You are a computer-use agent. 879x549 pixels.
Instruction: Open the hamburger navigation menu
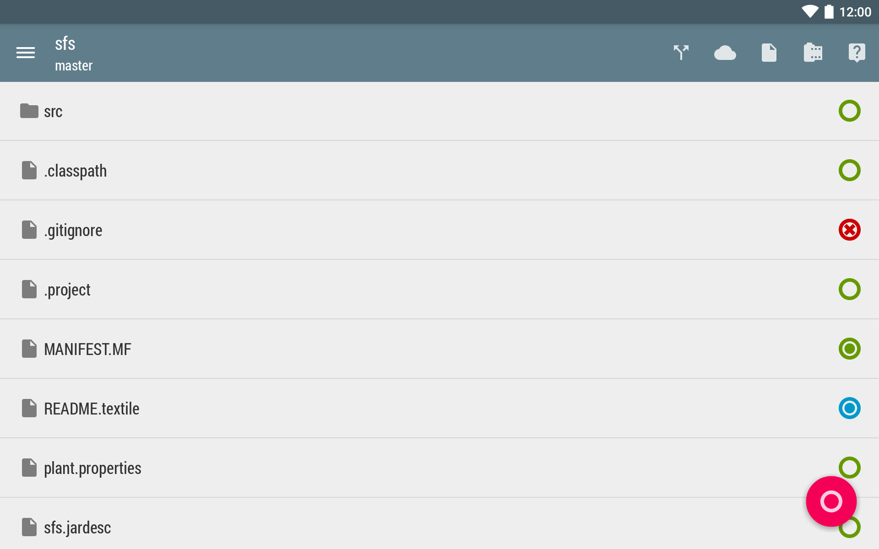pyautogui.click(x=26, y=53)
